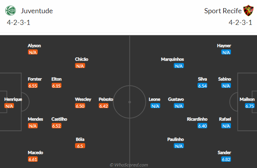This screenshot has width=257, height=168.
Task: Click Forster's 6.55 rating badge
Action: coord(33,86)
